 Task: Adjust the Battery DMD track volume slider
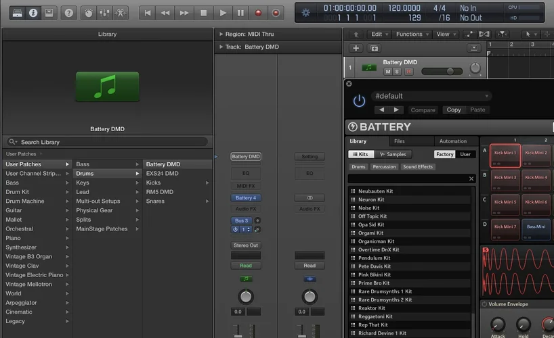point(445,71)
